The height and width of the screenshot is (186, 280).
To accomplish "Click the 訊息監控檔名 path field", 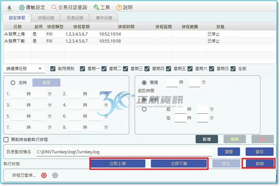I will point(124,152).
